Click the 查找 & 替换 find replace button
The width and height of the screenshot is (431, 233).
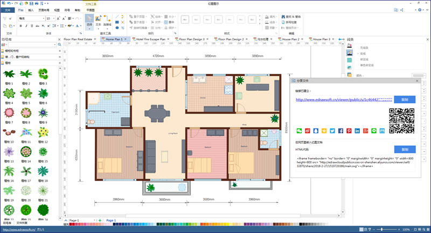[x=291, y=17]
